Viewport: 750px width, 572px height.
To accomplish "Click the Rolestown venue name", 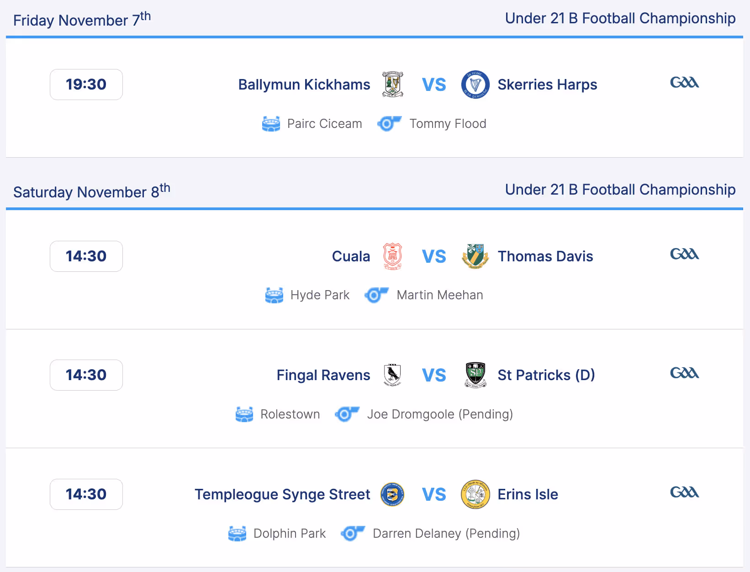I will click(x=290, y=414).
